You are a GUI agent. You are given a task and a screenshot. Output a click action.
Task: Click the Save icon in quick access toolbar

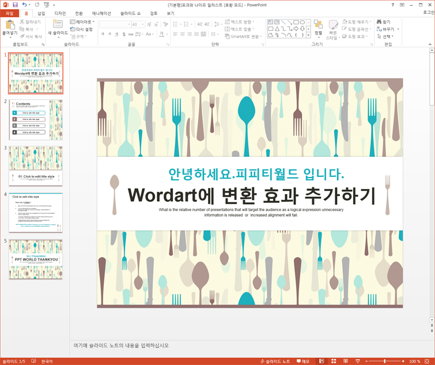pos(15,5)
